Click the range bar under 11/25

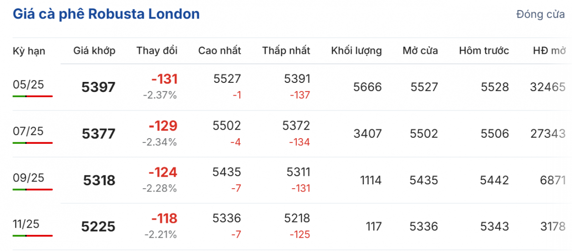click(x=32, y=236)
